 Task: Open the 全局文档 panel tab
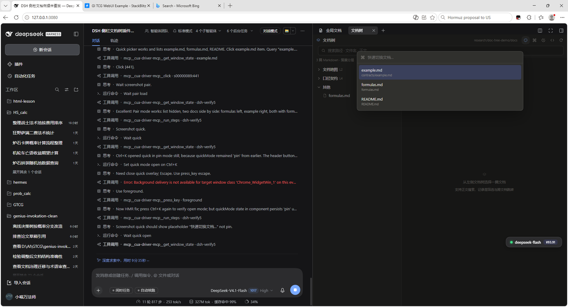(330, 30)
